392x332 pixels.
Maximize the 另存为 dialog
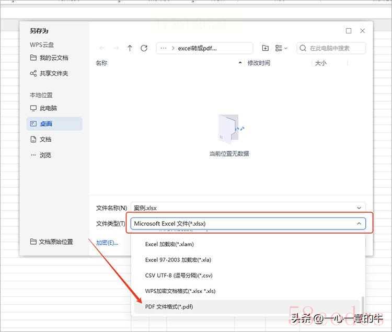point(349,31)
